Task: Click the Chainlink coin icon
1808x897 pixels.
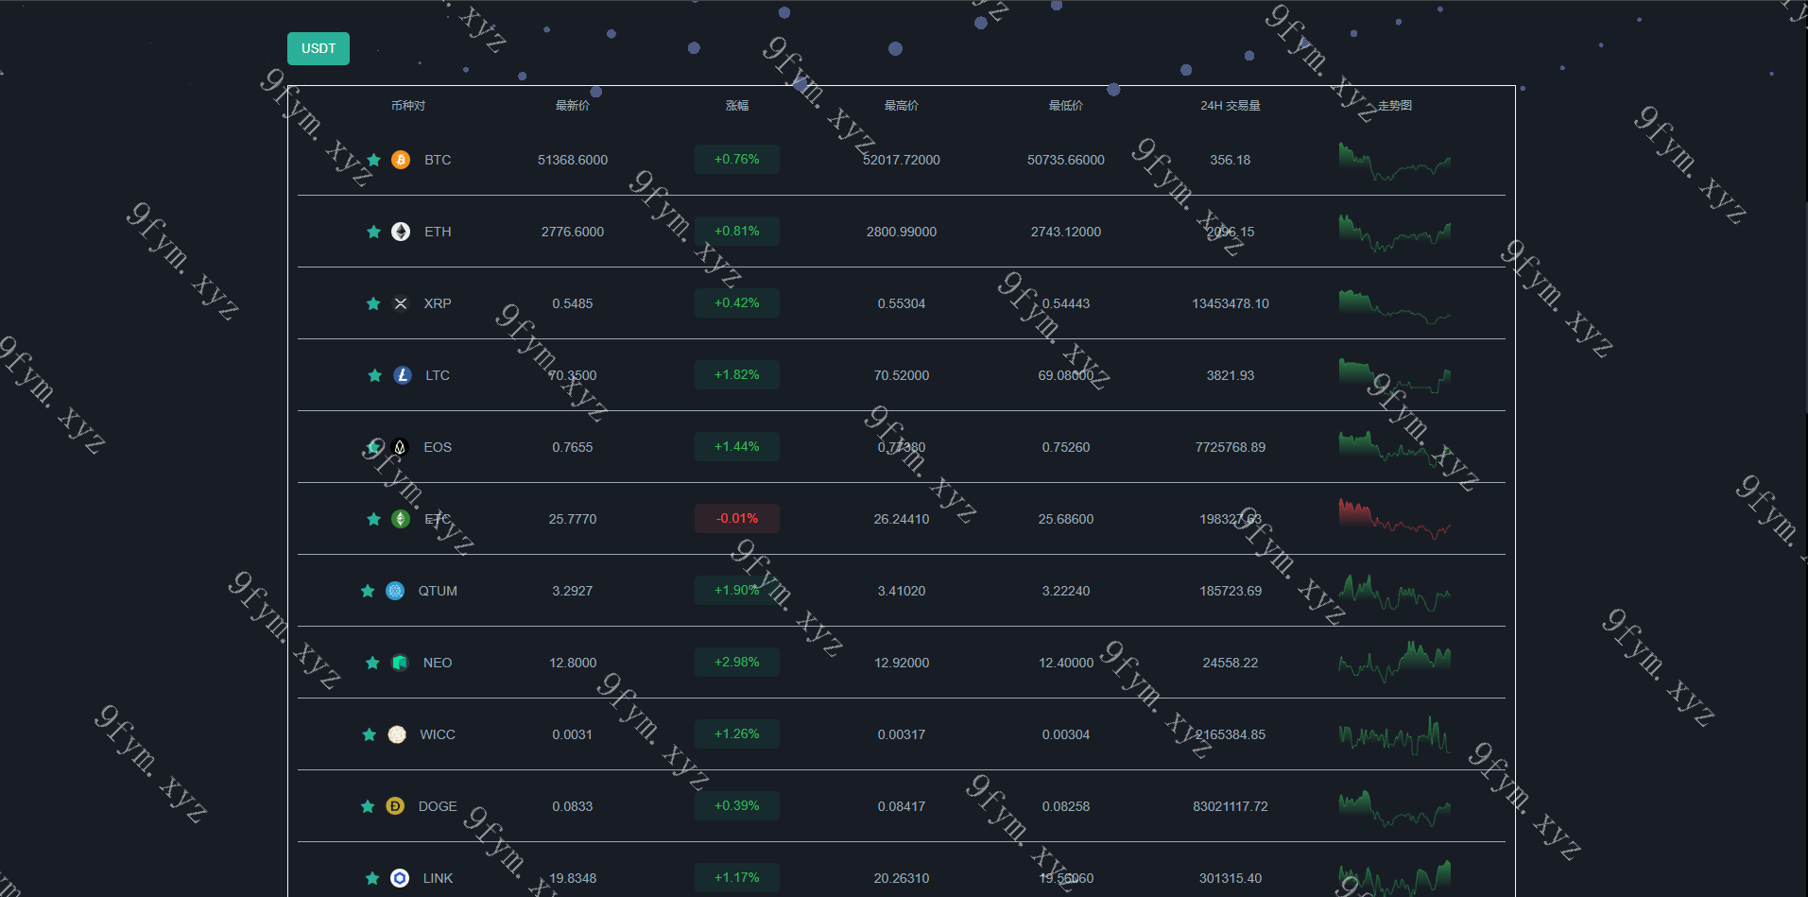Action: pos(400,878)
